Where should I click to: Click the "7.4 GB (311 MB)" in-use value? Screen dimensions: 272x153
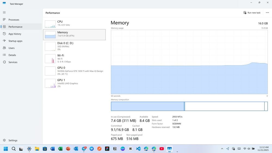(123, 121)
